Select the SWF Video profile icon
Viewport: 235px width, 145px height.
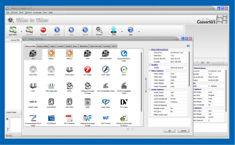click(106, 70)
